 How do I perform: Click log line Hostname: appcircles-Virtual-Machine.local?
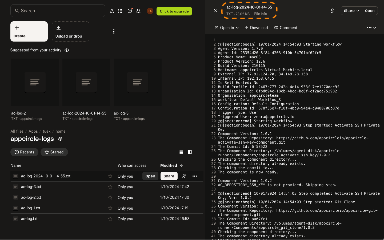coord(265,70)
